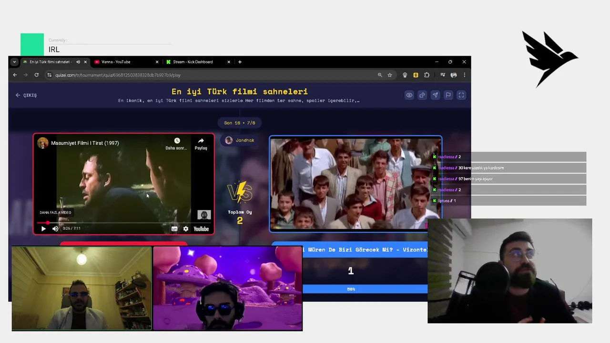The width and height of the screenshot is (610, 343).
Task: Mute the tab audio speaker icon
Action: tap(78, 61)
